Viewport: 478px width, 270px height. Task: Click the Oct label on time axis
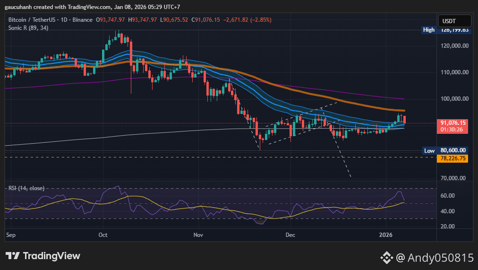103,235
